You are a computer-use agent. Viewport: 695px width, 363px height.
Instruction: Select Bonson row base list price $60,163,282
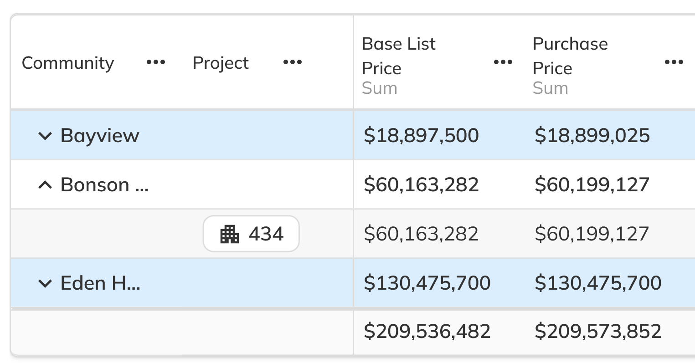click(x=422, y=185)
